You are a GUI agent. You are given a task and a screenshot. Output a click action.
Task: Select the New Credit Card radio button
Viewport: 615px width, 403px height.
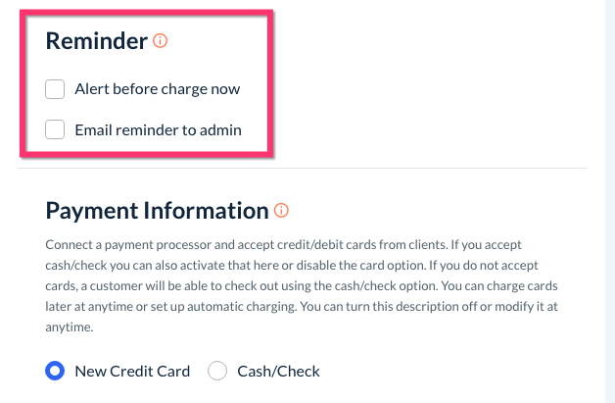tap(56, 371)
